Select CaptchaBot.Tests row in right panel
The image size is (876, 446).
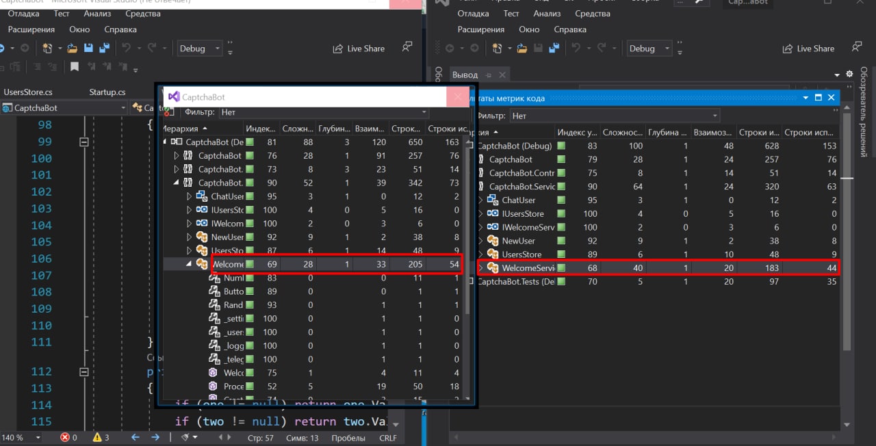(656, 281)
